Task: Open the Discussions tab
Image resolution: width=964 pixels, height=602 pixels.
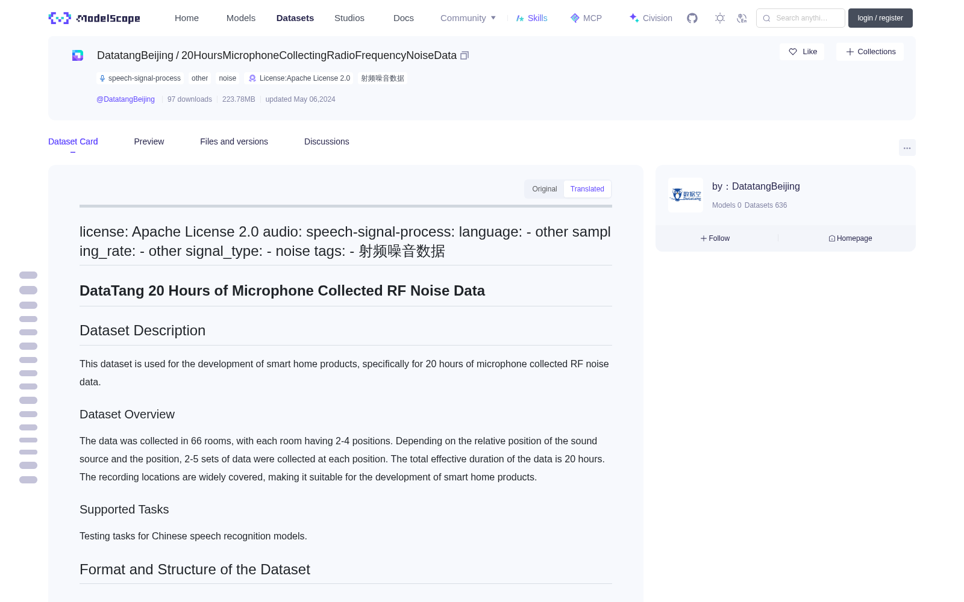Action: tap(327, 141)
